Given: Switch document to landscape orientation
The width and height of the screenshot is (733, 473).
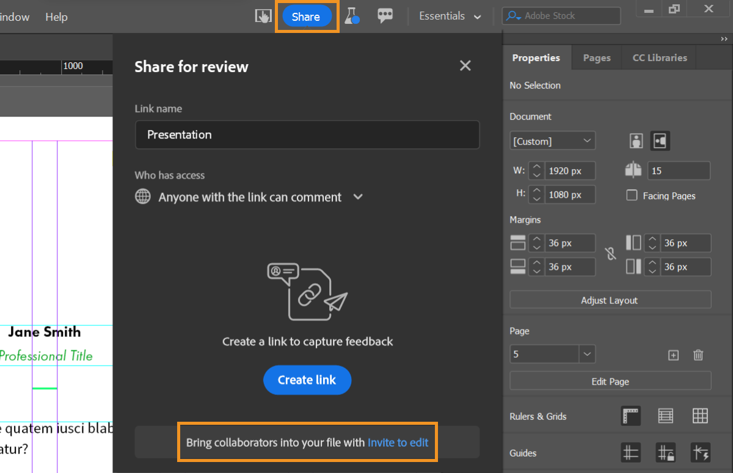Looking at the screenshot, I should click(x=660, y=140).
